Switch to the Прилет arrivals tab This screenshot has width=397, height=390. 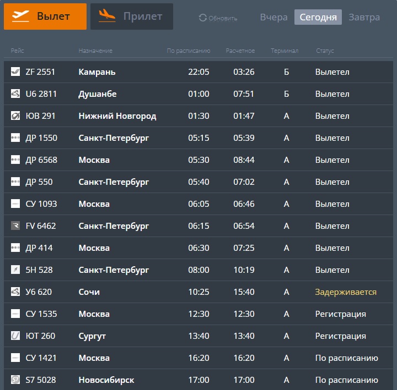tap(132, 17)
